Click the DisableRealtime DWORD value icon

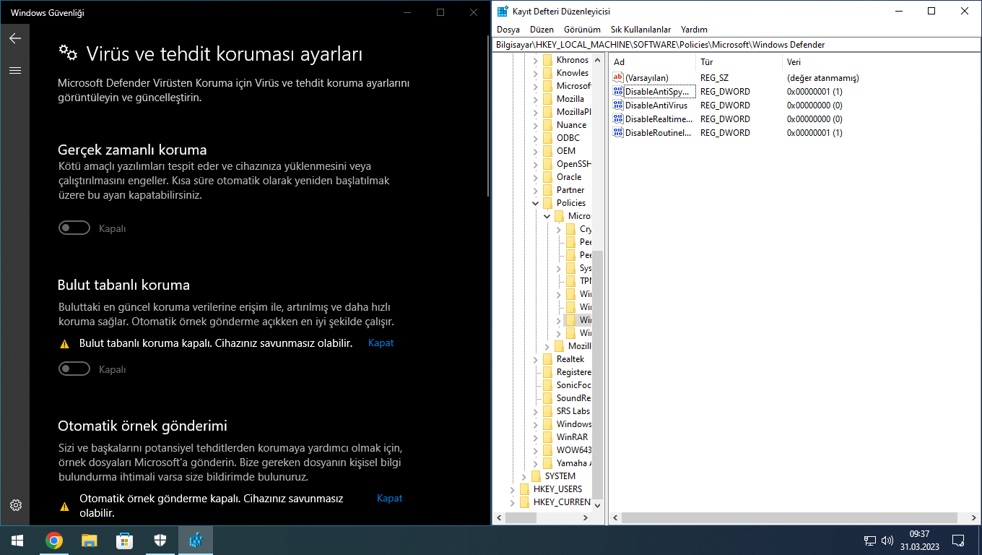click(x=617, y=119)
